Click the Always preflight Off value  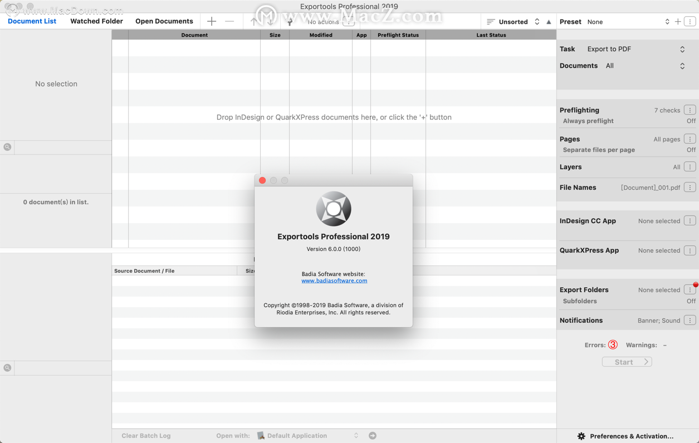(691, 121)
